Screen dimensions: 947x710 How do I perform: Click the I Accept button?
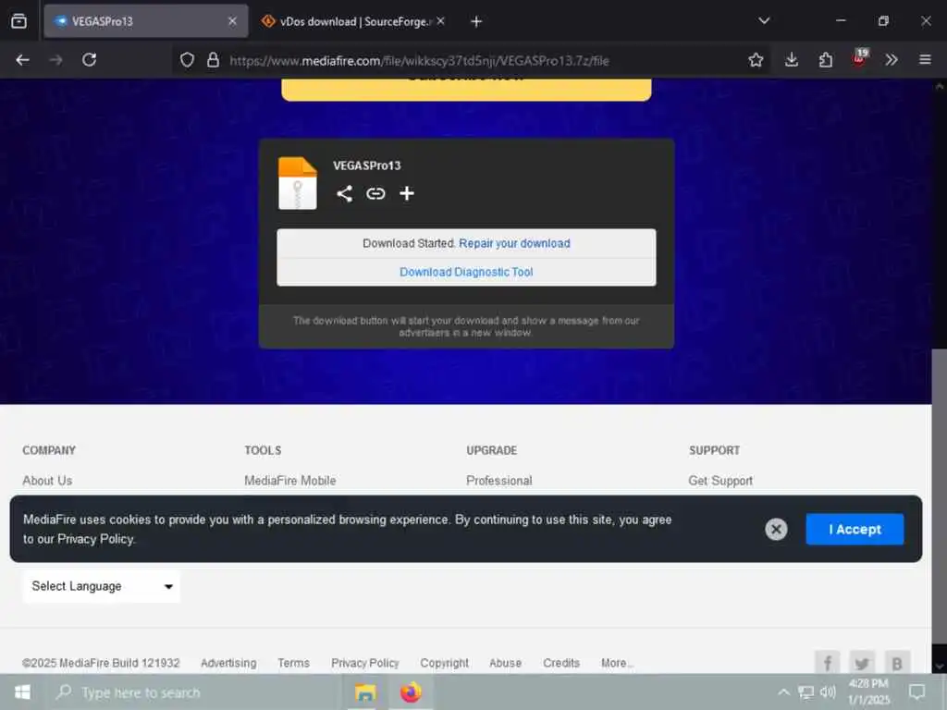tap(855, 530)
